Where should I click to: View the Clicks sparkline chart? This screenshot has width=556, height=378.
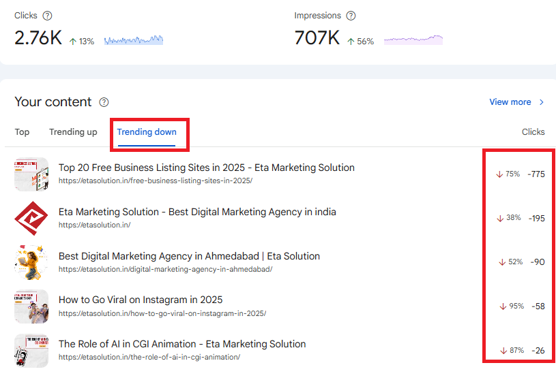[x=134, y=40]
